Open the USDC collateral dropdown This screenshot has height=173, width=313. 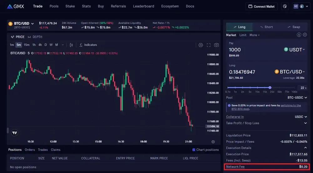coord(301,117)
